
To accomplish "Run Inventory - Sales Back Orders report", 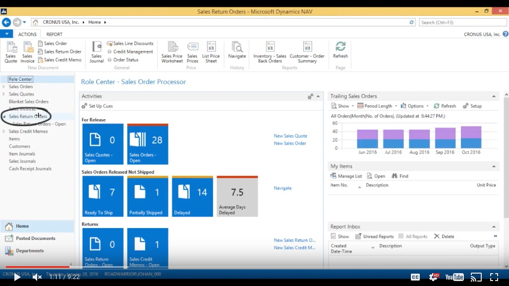I will click(270, 52).
